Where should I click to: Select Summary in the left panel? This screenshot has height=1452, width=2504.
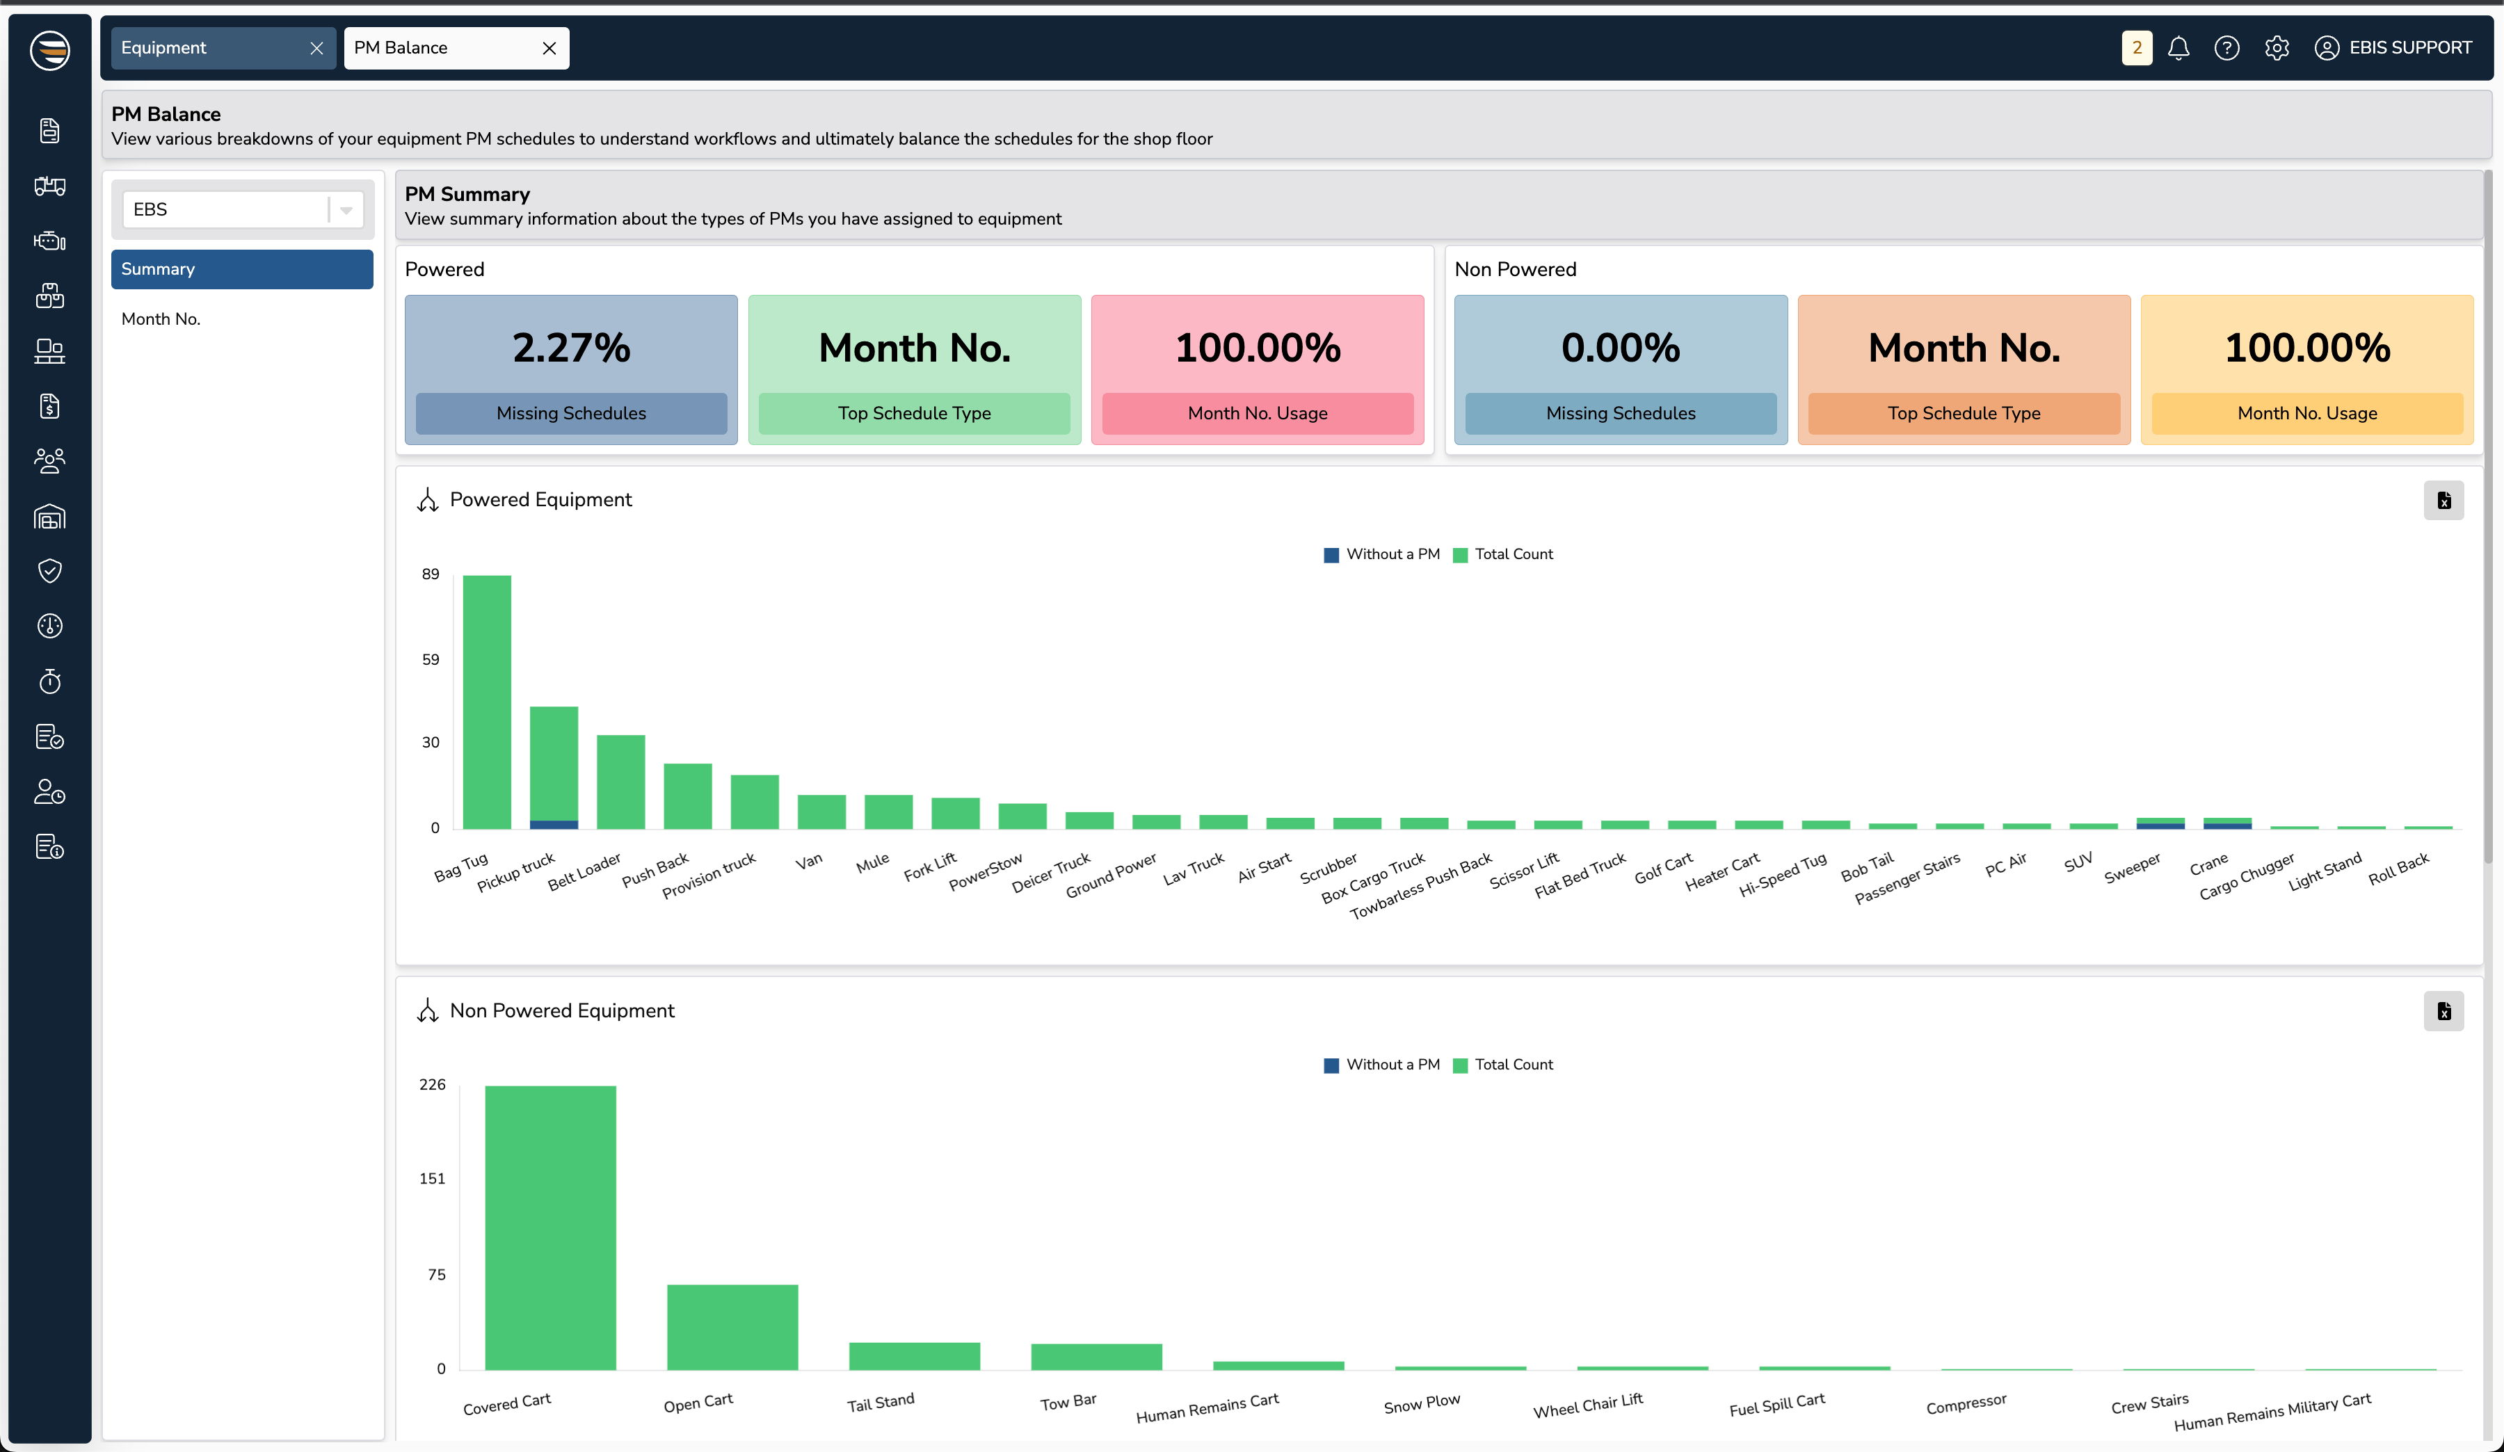tap(241, 269)
